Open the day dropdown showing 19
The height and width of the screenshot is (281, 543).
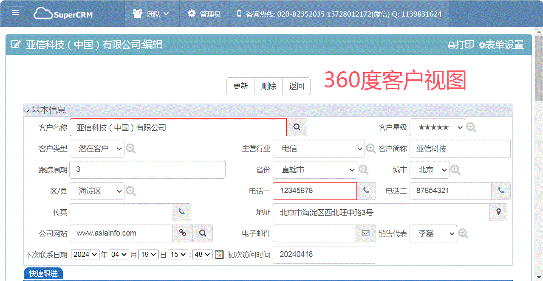[148, 254]
